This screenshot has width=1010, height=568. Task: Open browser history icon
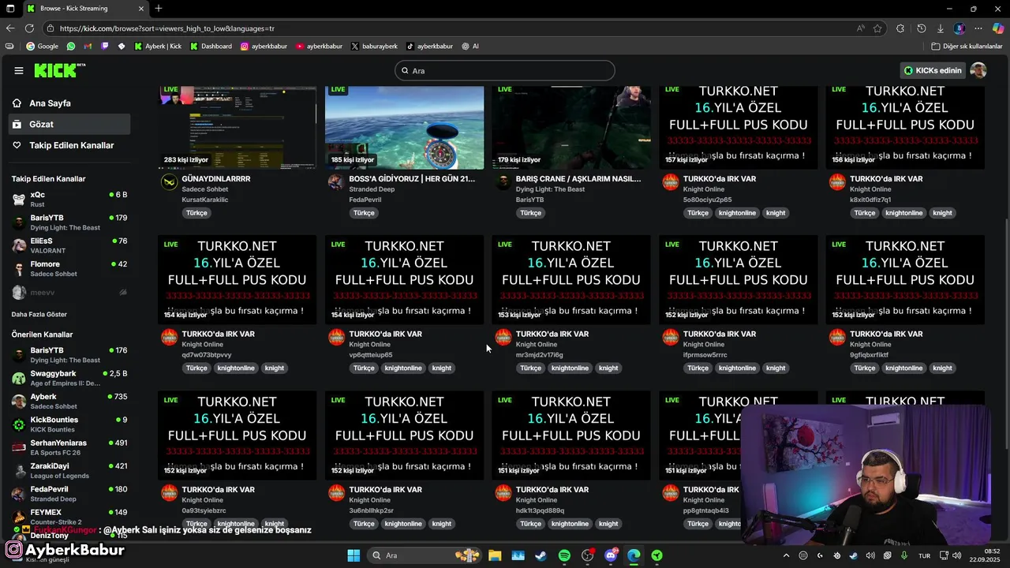(x=921, y=28)
